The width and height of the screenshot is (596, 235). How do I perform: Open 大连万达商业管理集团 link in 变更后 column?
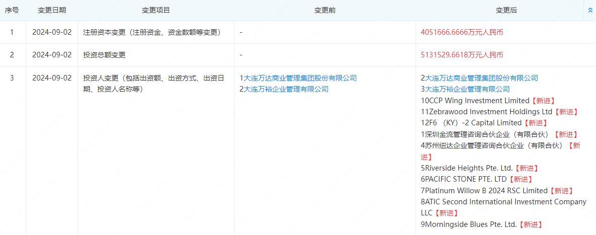(x=482, y=78)
